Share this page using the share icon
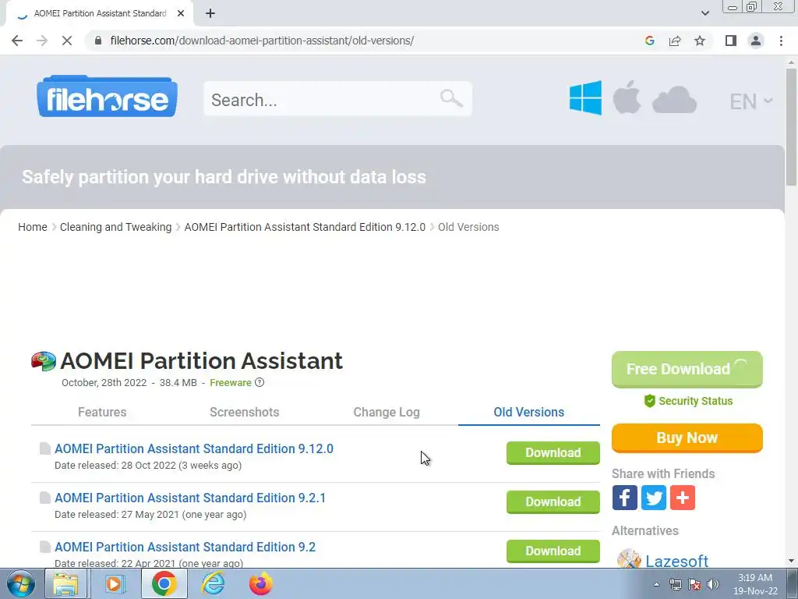 675,41
